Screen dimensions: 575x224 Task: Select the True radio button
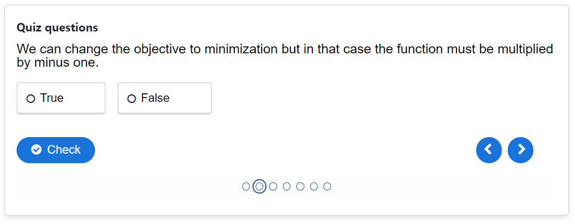click(x=31, y=99)
